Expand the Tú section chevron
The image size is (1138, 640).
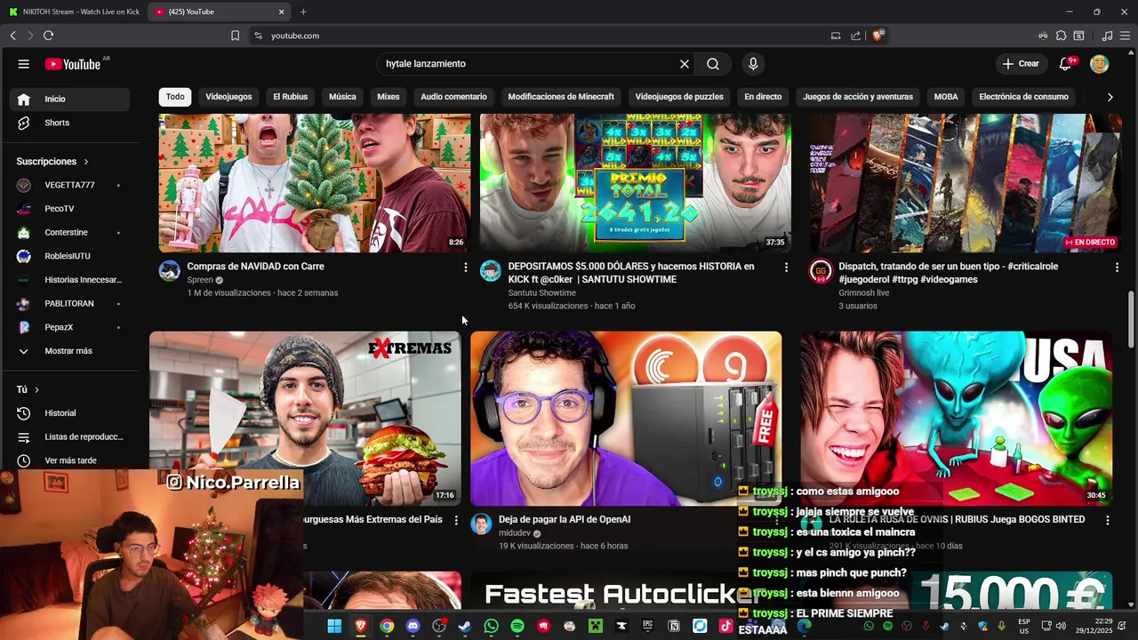coord(36,389)
